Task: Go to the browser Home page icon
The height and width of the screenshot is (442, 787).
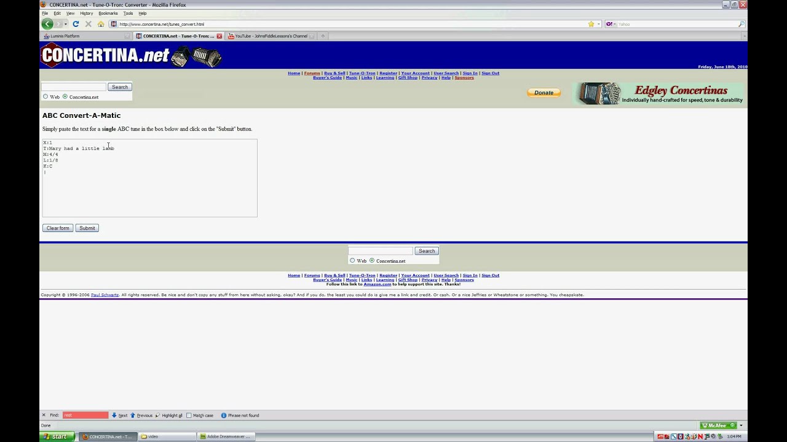Action: tap(101, 24)
